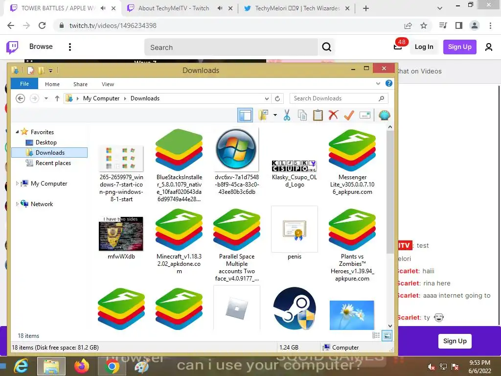Collapse the Favorites tree group
501x376 pixels.
tap(17, 132)
